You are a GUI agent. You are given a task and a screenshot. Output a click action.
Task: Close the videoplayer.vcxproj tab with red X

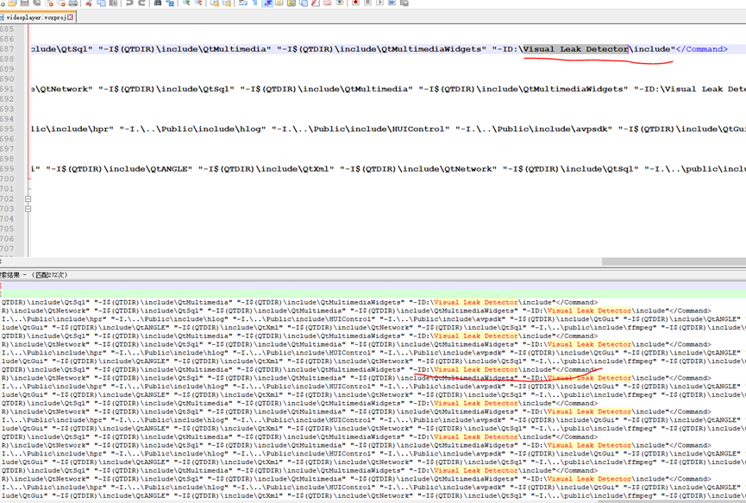pyautogui.click(x=70, y=17)
